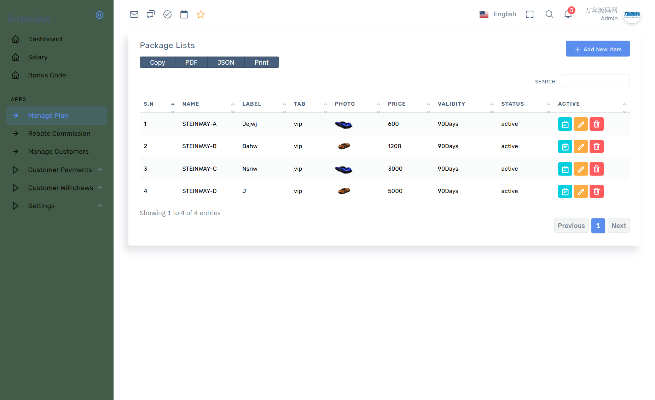Open the chat icon in the top toolbar
Image resolution: width=655 pixels, height=400 pixels.
151,14
